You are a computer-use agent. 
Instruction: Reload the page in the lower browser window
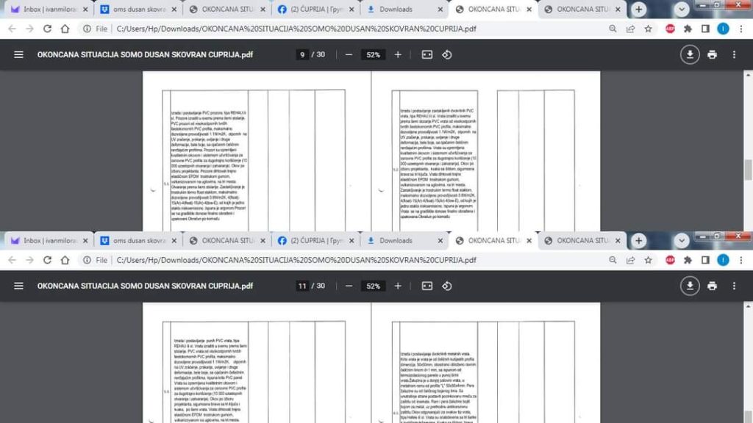tap(48, 260)
